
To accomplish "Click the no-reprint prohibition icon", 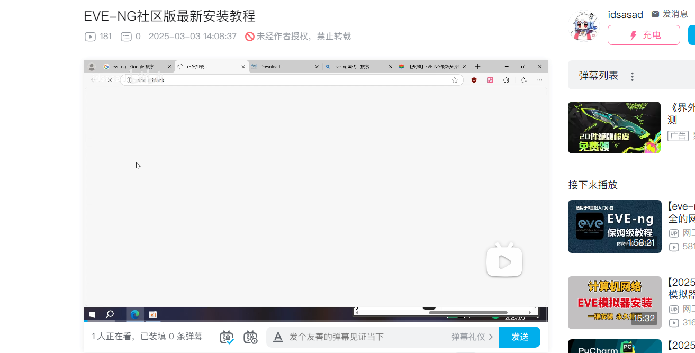I will pyautogui.click(x=250, y=37).
